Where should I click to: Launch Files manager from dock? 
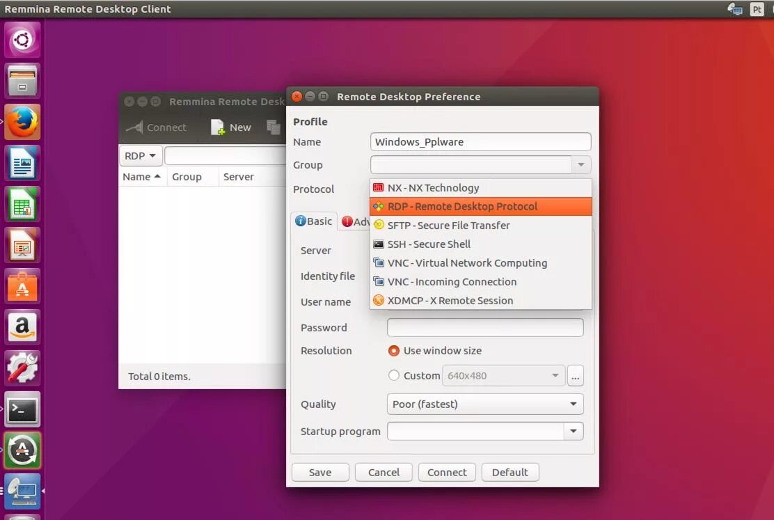[x=22, y=81]
